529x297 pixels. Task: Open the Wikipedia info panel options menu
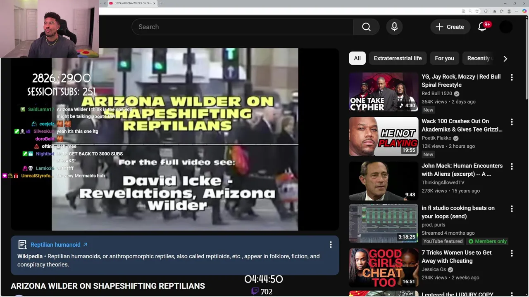pos(331,245)
